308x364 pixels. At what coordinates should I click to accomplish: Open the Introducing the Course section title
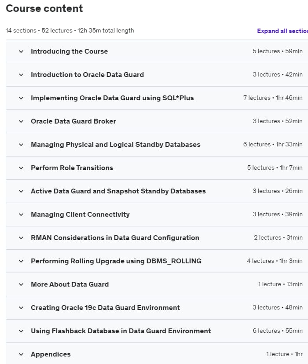coord(69,51)
